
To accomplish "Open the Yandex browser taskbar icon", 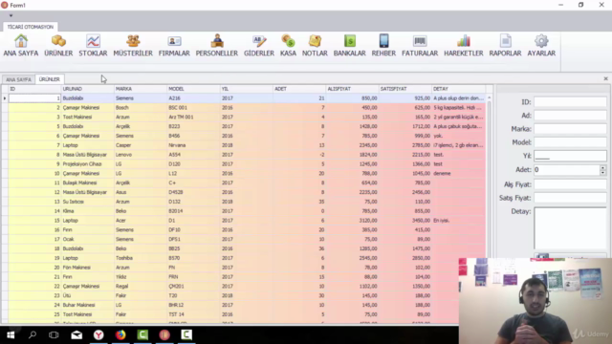I will [98, 334].
